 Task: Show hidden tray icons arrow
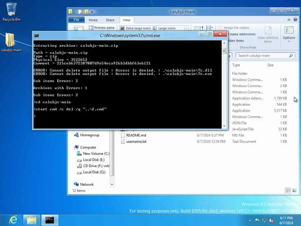(x=250, y=220)
